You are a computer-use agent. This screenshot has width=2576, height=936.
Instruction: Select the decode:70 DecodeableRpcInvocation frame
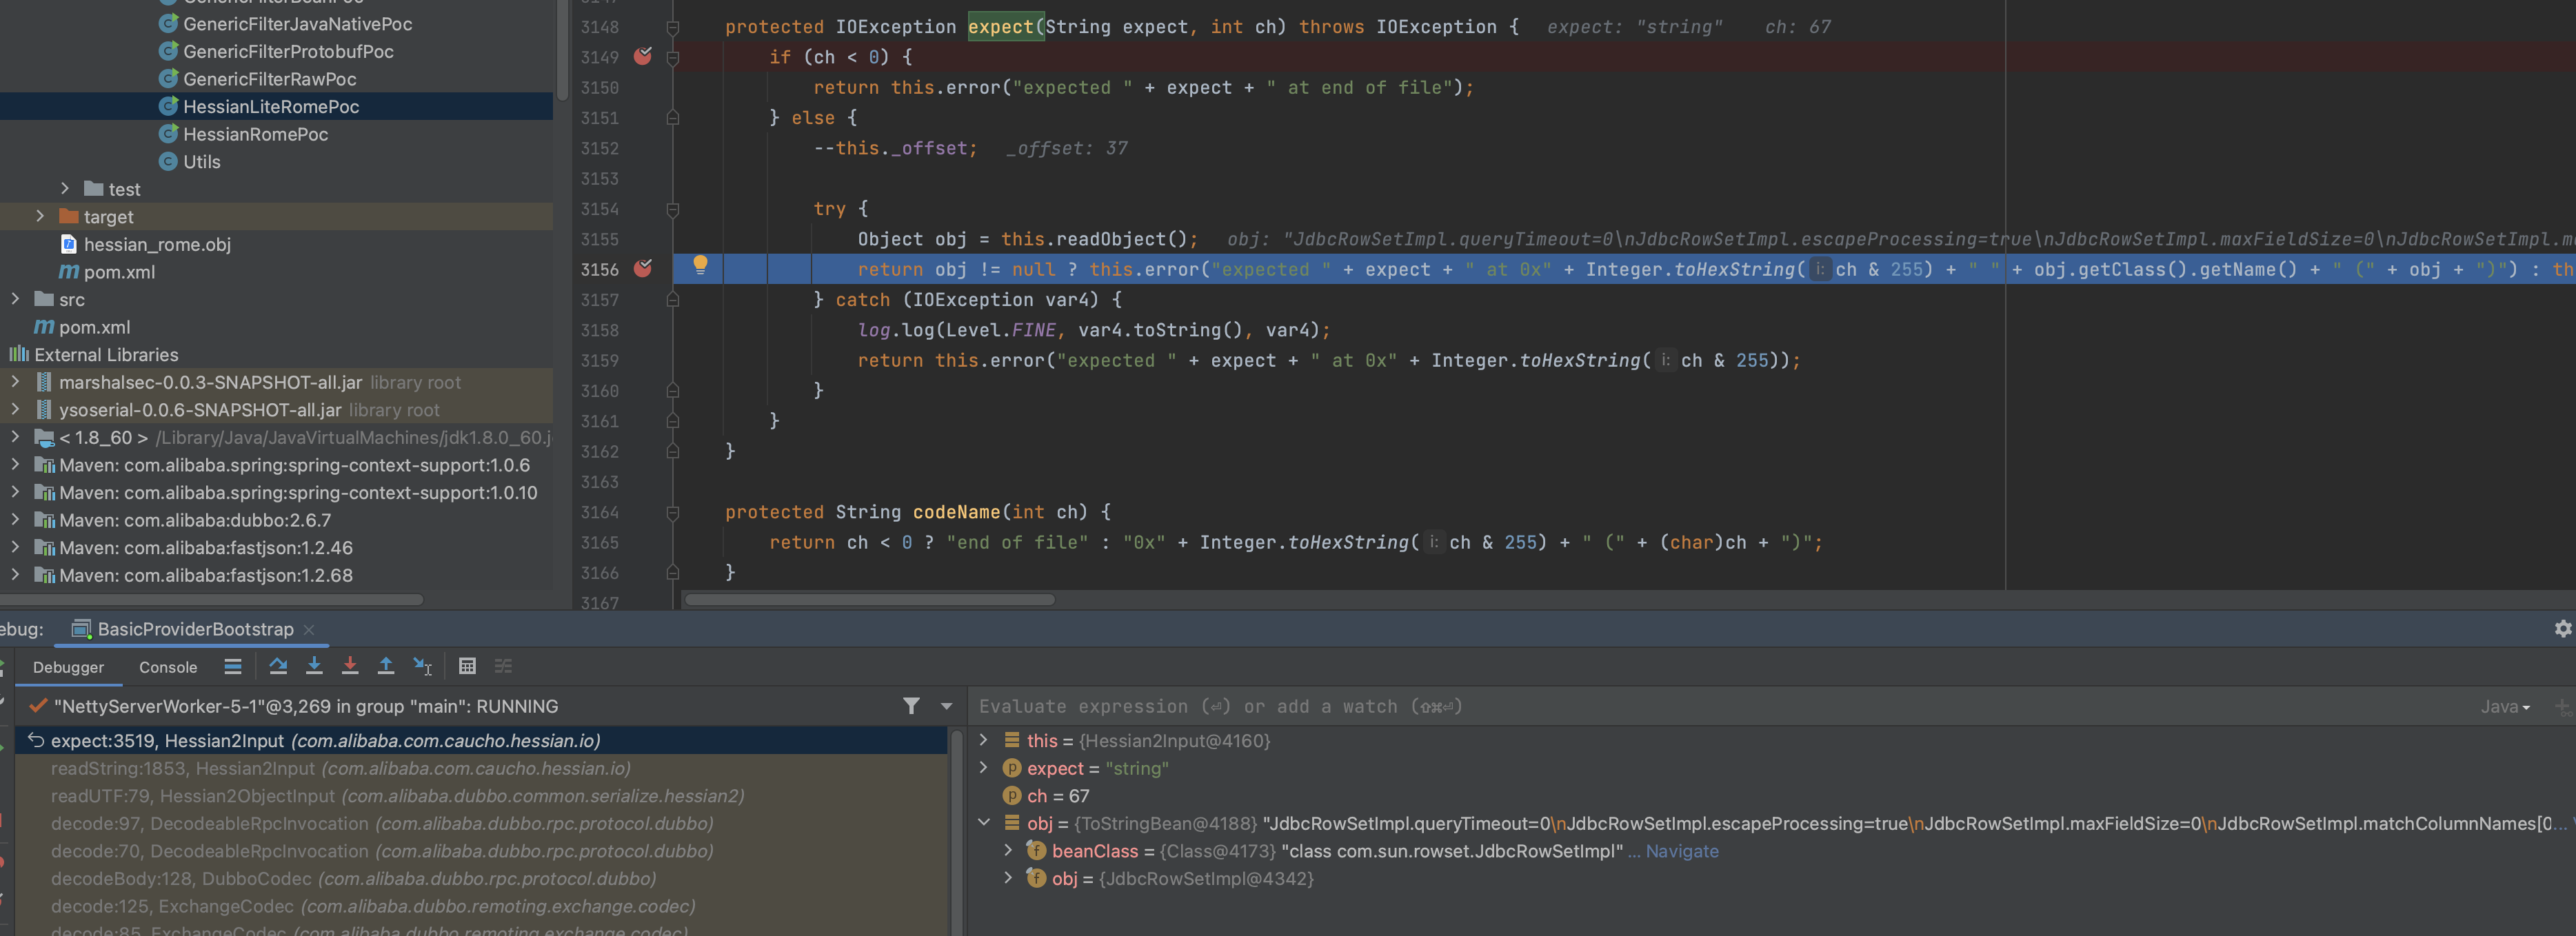481,851
